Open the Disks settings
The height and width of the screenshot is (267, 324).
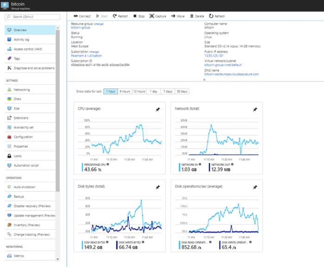(x=30, y=99)
